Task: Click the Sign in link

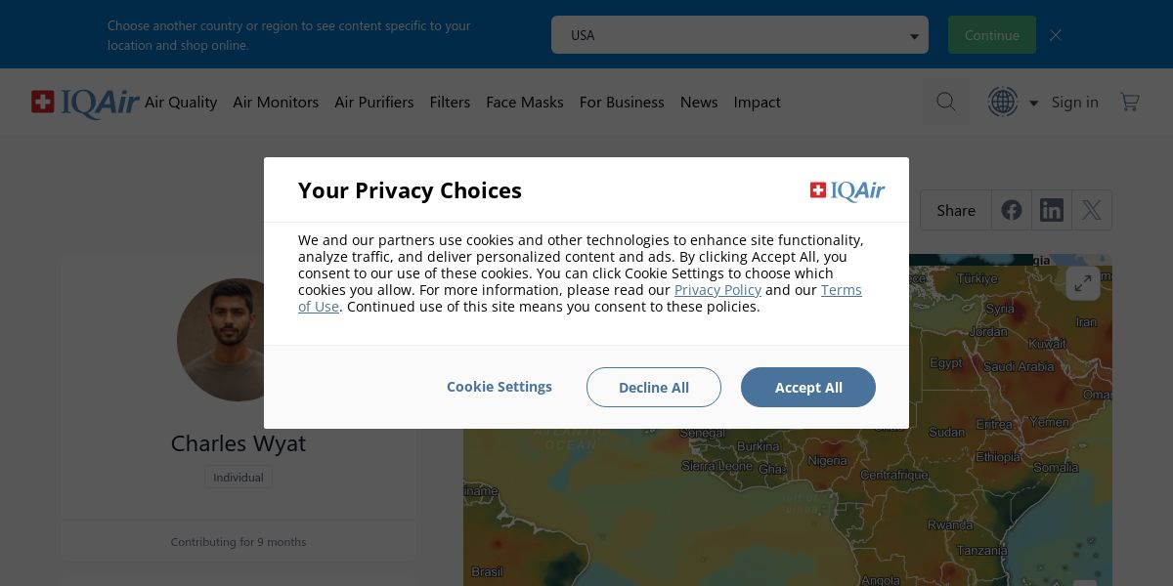Action: [x=1075, y=102]
